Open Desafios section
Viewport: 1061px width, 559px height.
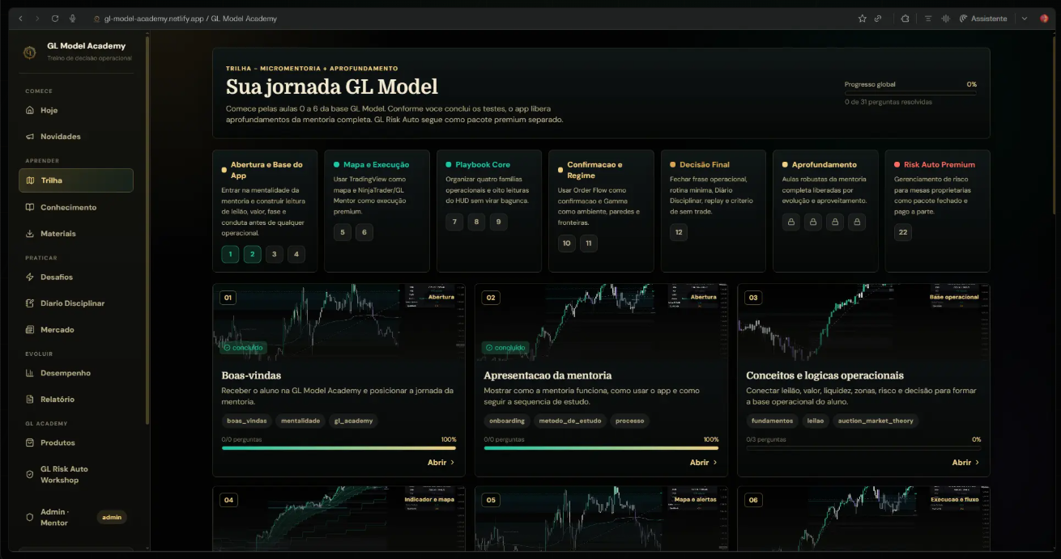(76, 277)
